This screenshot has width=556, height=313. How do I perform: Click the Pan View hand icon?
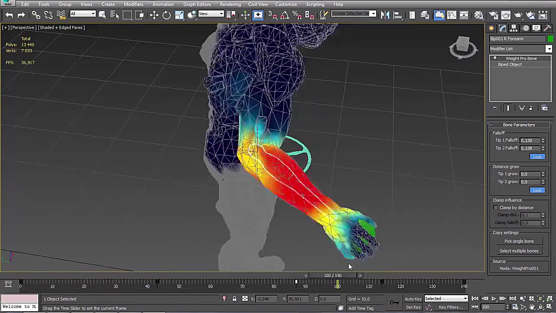pyautogui.click(x=532, y=307)
